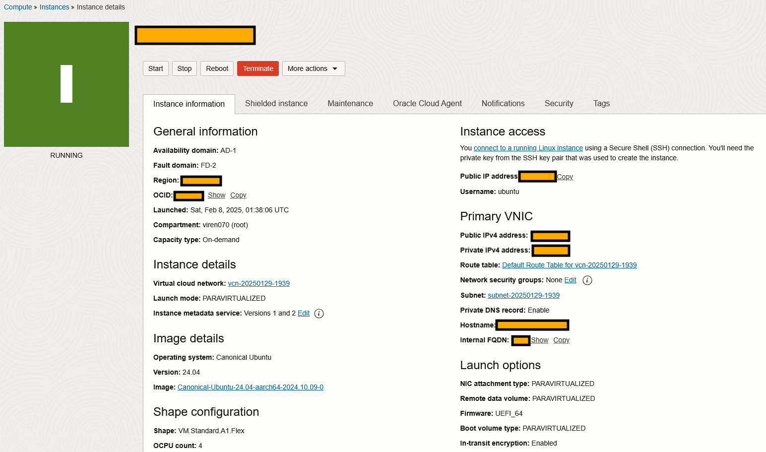Open vcn-20250129-1939 virtual cloud network link
766x452 pixels.
pyautogui.click(x=259, y=283)
